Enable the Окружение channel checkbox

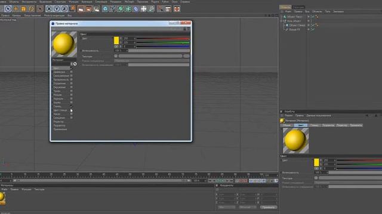[72, 87]
